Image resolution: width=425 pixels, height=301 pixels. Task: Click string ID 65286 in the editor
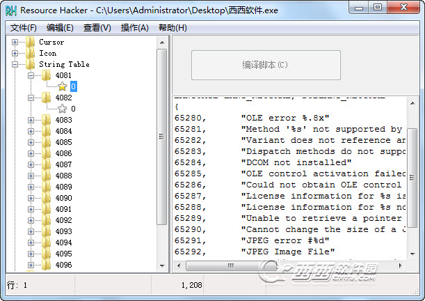point(188,185)
